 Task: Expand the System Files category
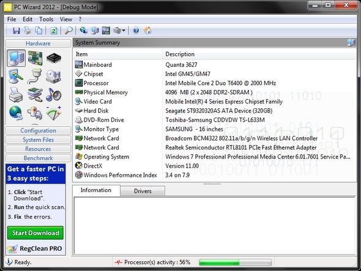[38, 139]
